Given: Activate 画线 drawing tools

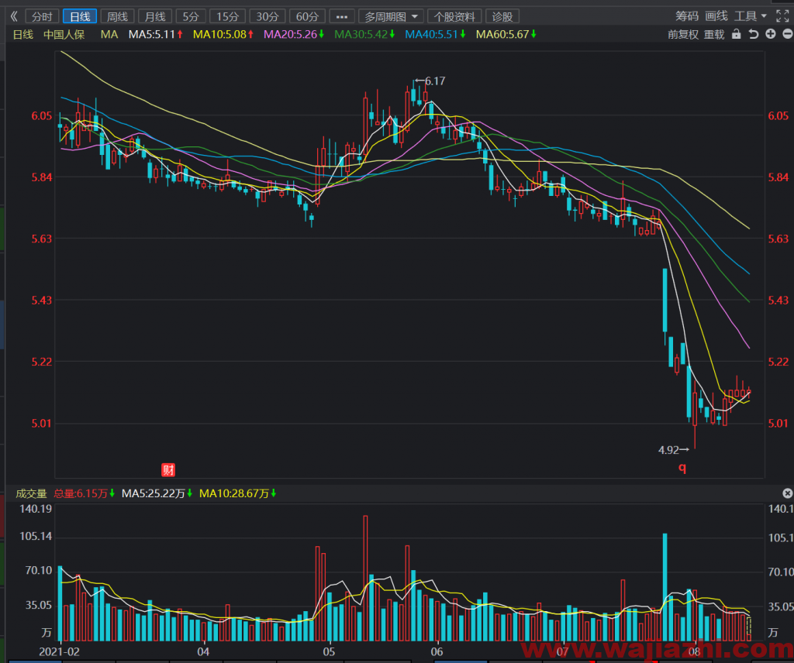Looking at the screenshot, I should click(716, 16).
